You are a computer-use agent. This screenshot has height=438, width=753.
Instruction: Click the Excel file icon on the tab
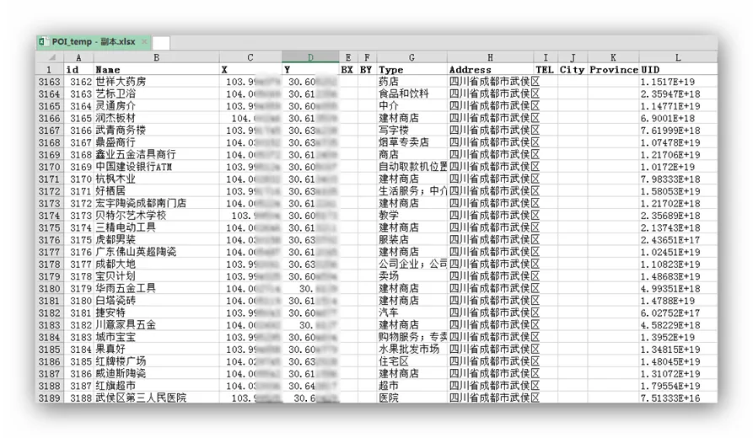43,42
